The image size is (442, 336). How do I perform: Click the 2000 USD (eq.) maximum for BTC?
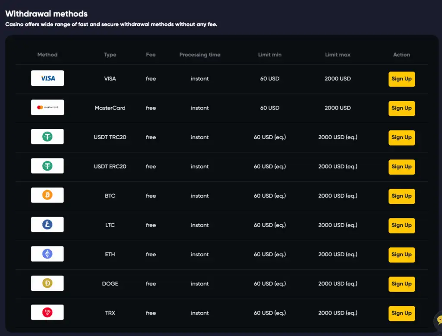338,196
